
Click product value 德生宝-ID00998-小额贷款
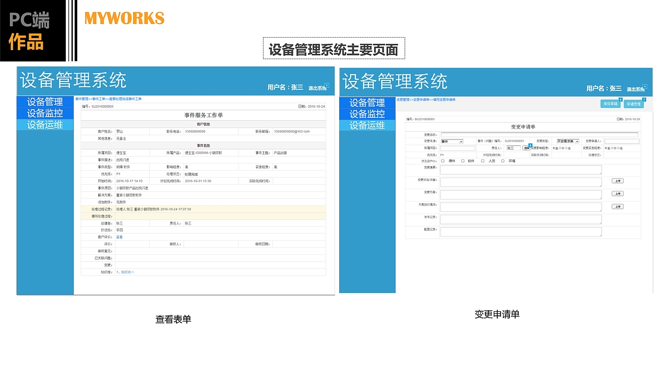click(x=204, y=152)
